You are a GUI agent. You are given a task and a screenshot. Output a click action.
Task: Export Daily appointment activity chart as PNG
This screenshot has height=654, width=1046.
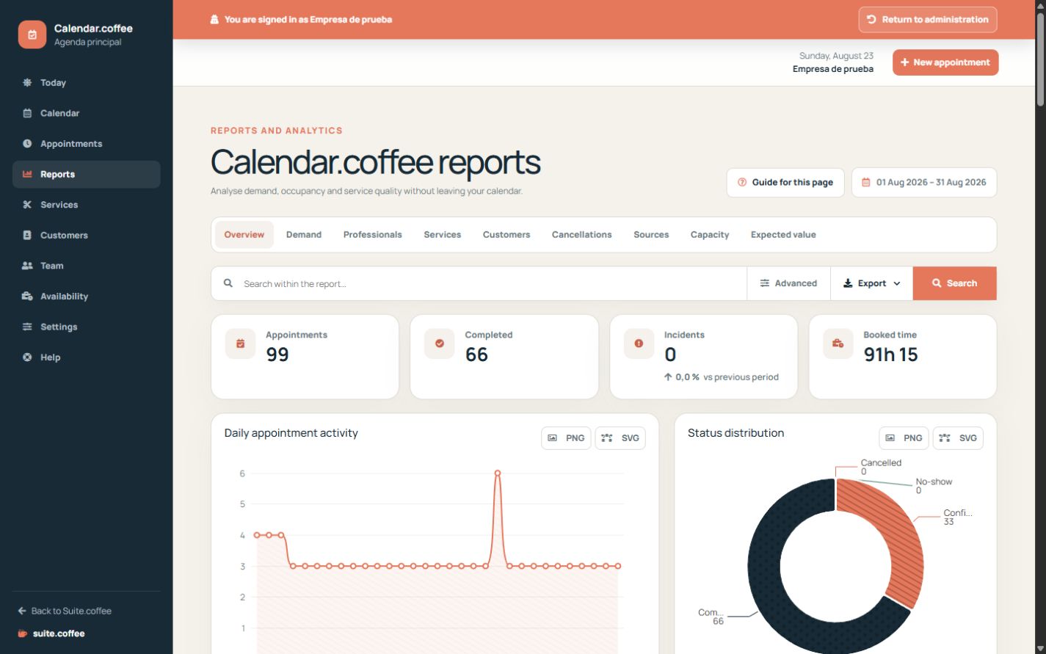pos(566,438)
